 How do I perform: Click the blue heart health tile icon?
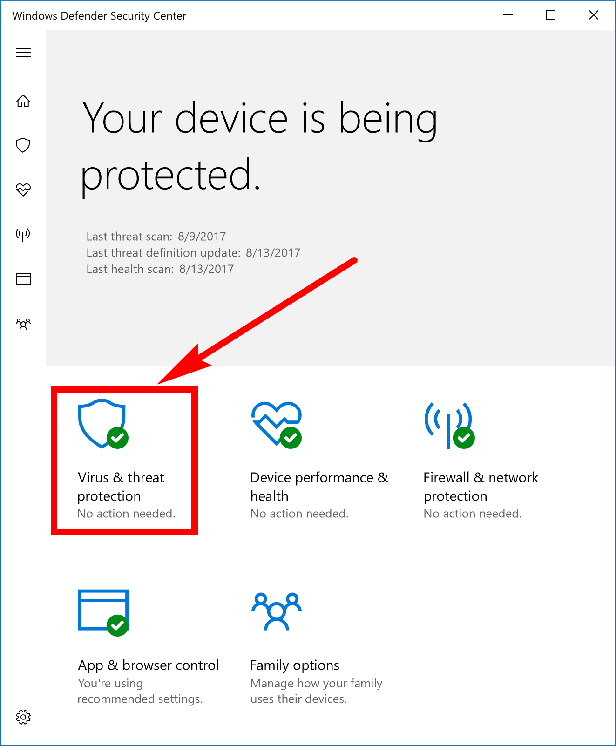click(x=277, y=424)
